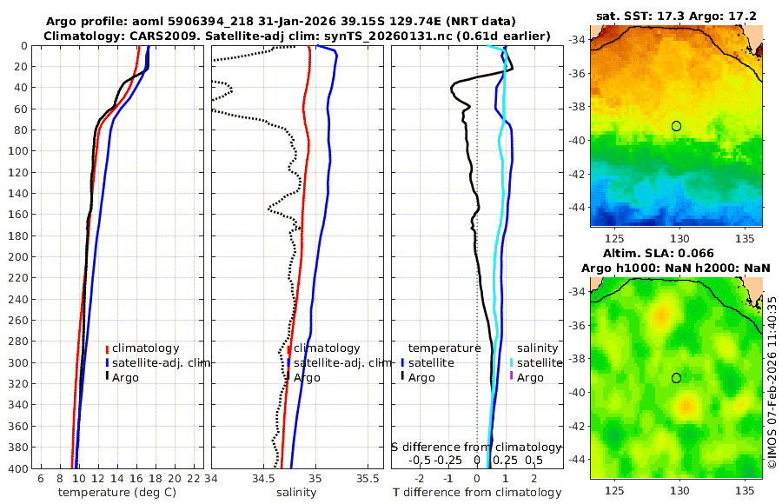782x504 pixels.
Task: Click salinity tick label 35.5
Action: [x=368, y=479]
